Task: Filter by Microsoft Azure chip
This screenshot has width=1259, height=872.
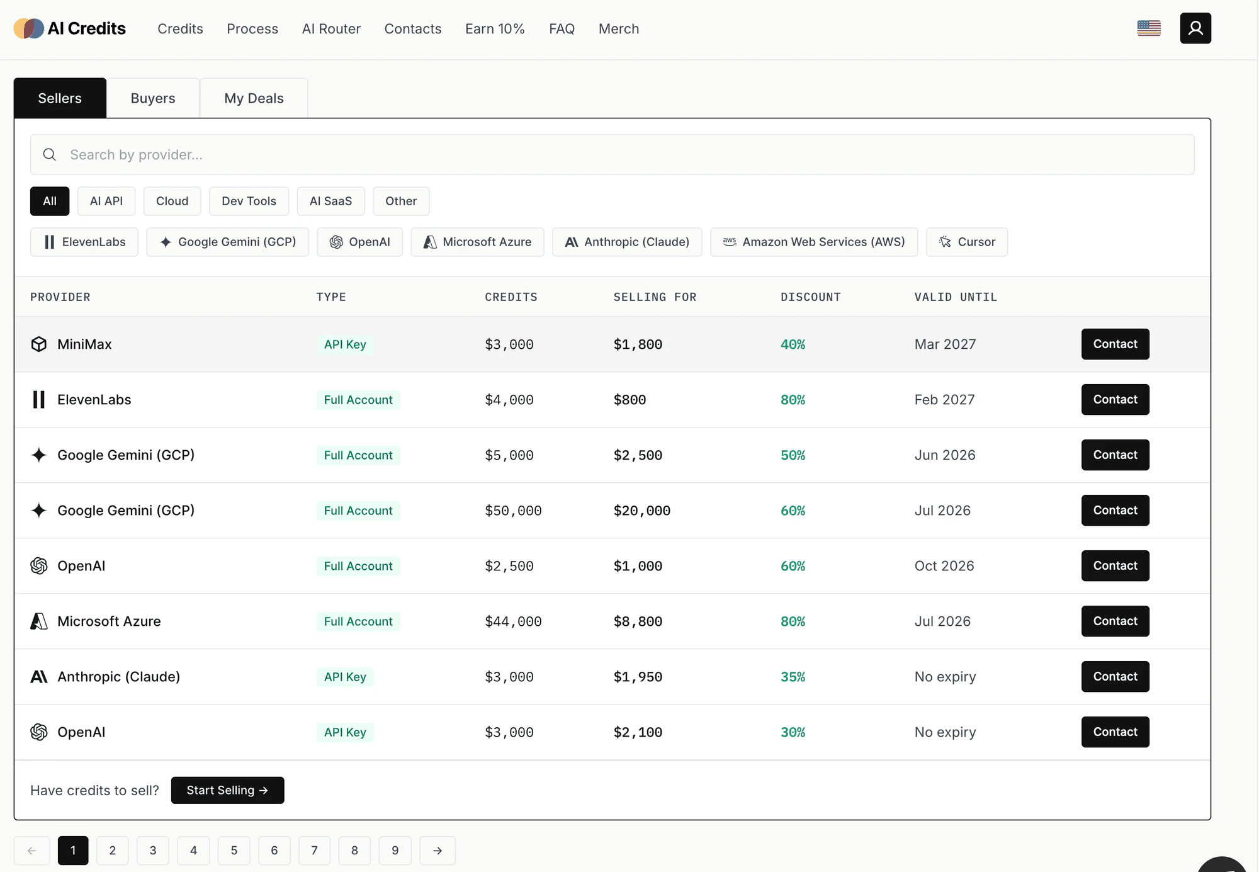Action: (478, 242)
